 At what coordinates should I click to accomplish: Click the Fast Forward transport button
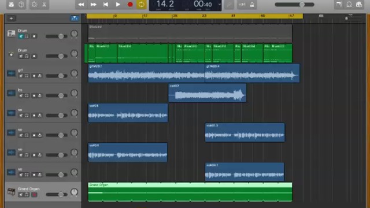tap(94, 5)
